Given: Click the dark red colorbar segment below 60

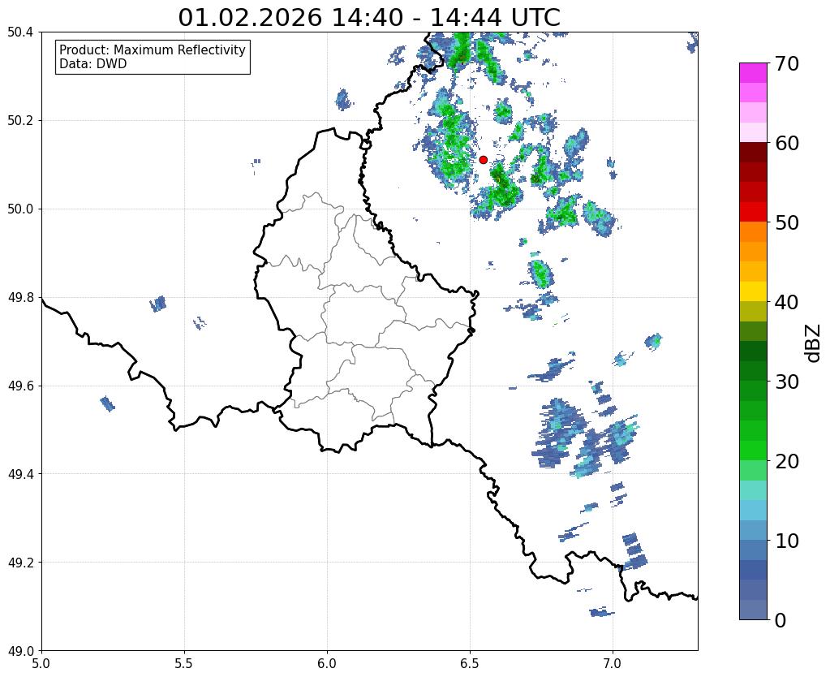Looking at the screenshot, I should pos(753,153).
